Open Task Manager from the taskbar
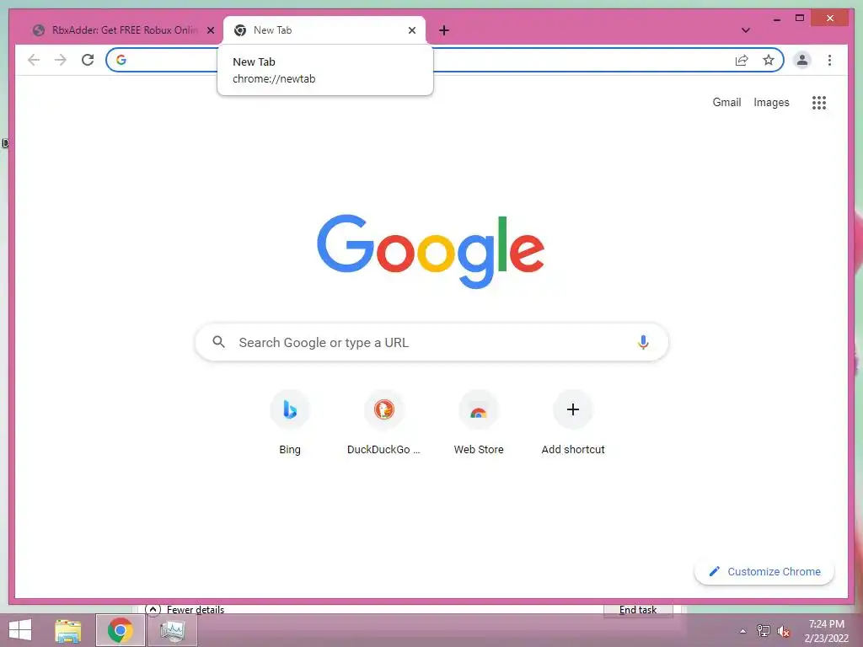 [172, 630]
